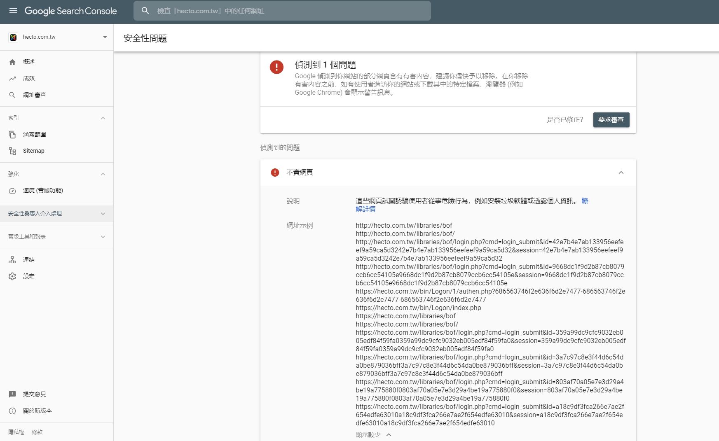Open 網址審查 URL inspection tool
719x441 pixels.
(x=35, y=95)
